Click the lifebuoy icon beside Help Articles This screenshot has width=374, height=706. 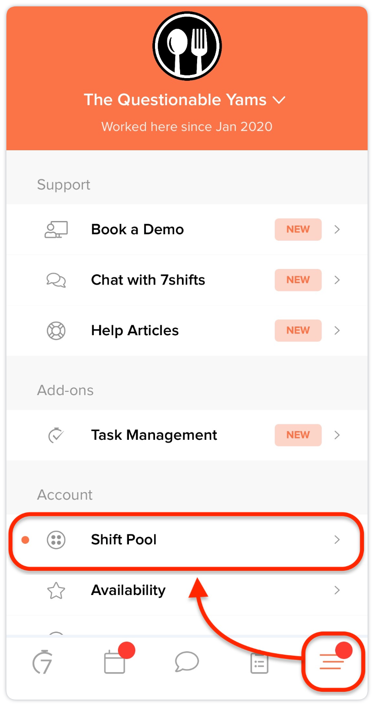pos(56,330)
